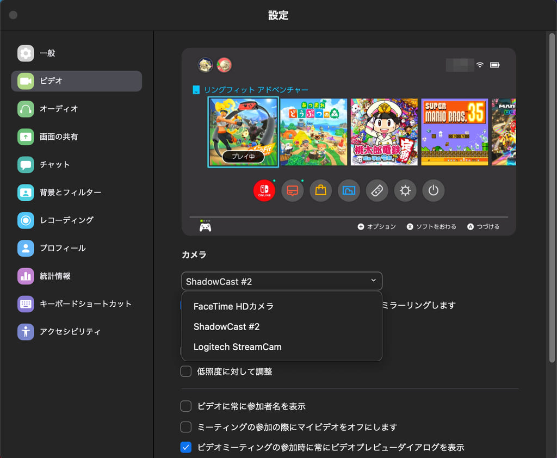Click the gamepad icon in preview footer
The width and height of the screenshot is (557, 458).
(x=205, y=227)
